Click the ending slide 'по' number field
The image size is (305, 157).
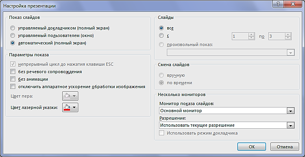pyautogui.click(x=276, y=36)
